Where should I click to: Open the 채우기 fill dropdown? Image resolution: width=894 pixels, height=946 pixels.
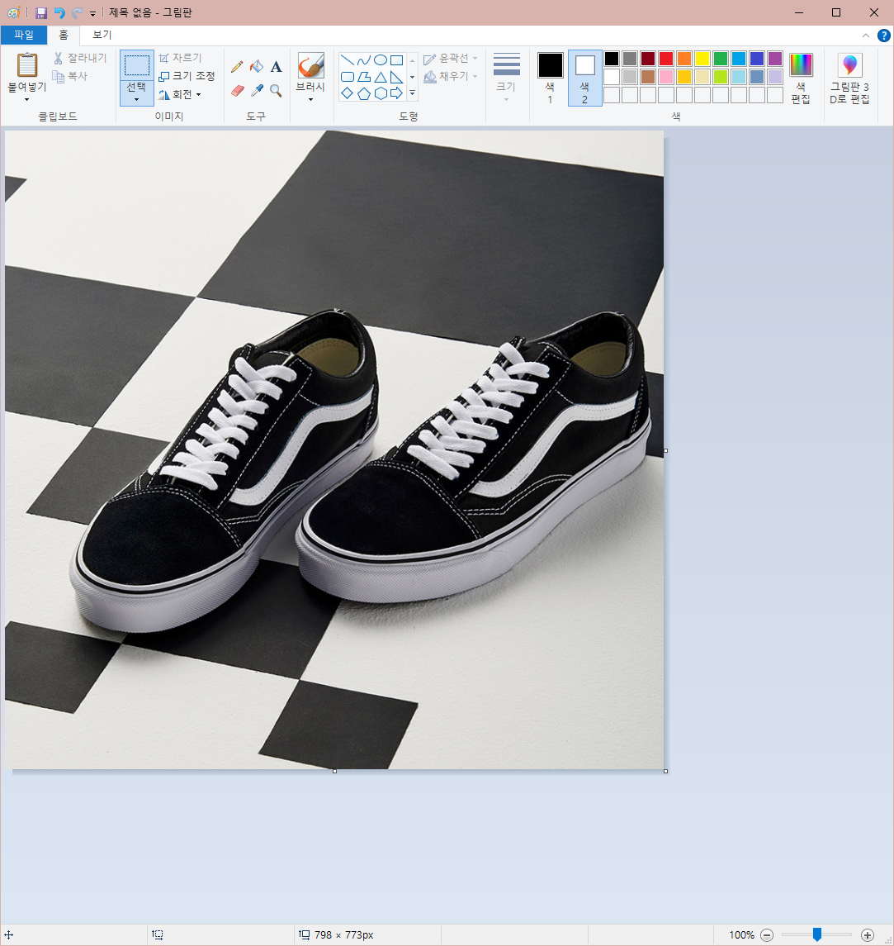pyautogui.click(x=451, y=77)
